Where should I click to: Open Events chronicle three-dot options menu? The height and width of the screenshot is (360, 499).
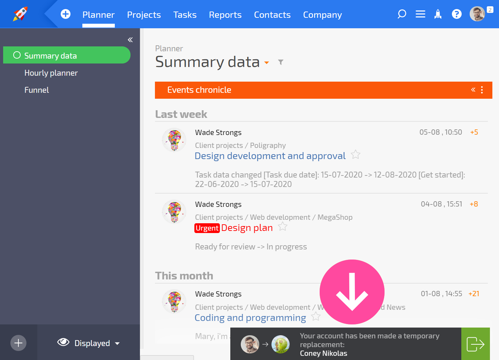[x=482, y=90]
